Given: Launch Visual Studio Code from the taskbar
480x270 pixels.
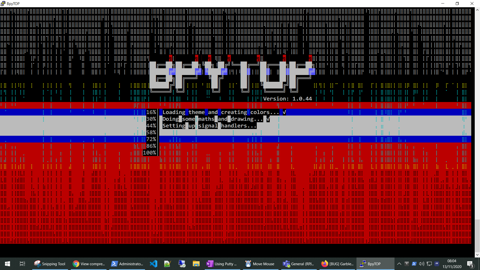Looking at the screenshot, I should [153, 264].
